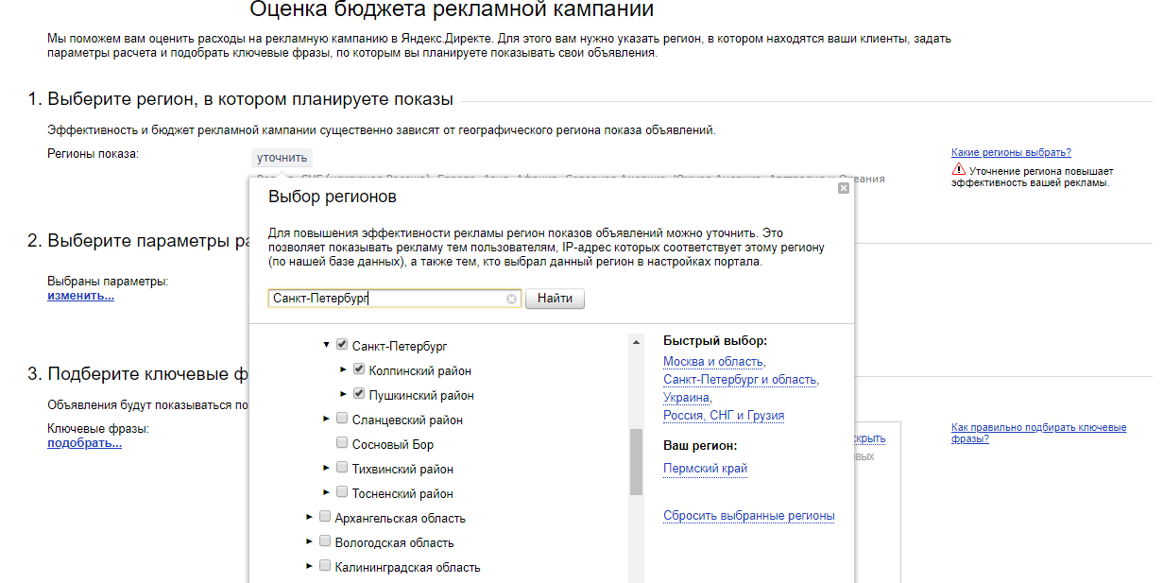Expand the Пушкинский район node
This screenshot has height=583, width=1163.
click(x=344, y=395)
